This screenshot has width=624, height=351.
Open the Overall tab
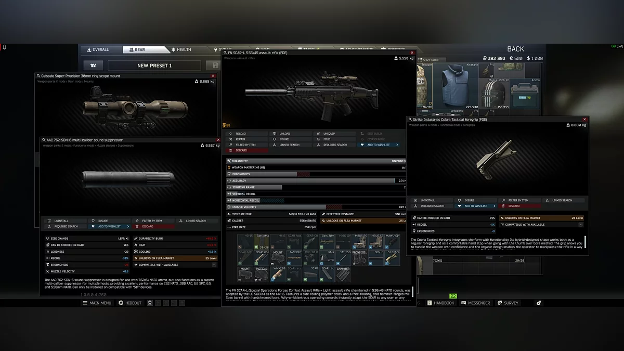[x=98, y=50]
